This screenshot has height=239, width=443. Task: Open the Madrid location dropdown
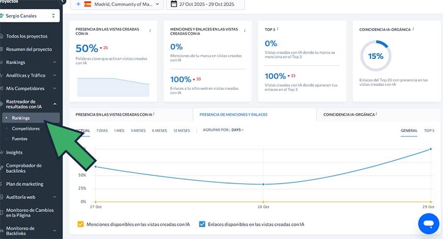[117, 4]
